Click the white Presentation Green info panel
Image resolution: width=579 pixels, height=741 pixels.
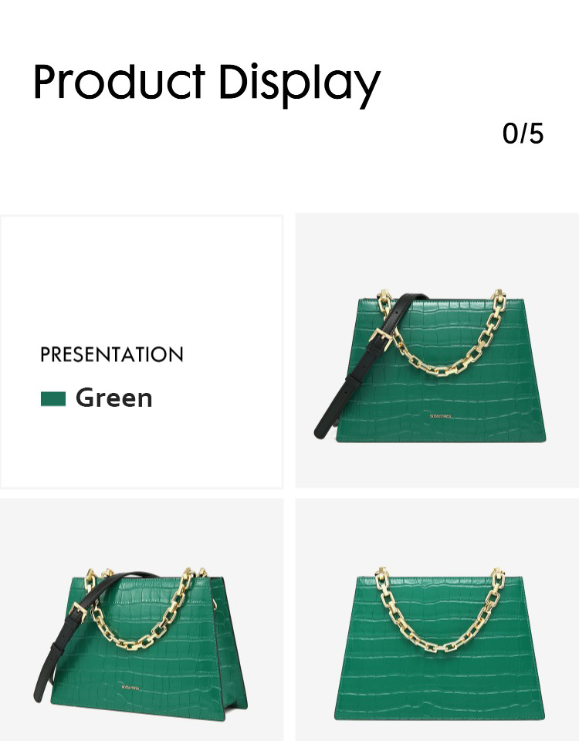pos(141,352)
